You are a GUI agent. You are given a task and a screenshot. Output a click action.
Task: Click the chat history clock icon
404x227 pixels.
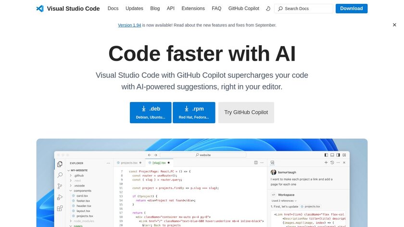(x=332, y=163)
